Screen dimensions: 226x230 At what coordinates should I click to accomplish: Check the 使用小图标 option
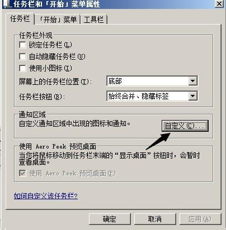(22, 68)
